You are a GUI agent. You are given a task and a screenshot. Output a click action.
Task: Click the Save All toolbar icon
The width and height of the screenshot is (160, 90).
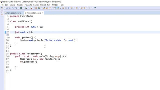coord(9,8)
